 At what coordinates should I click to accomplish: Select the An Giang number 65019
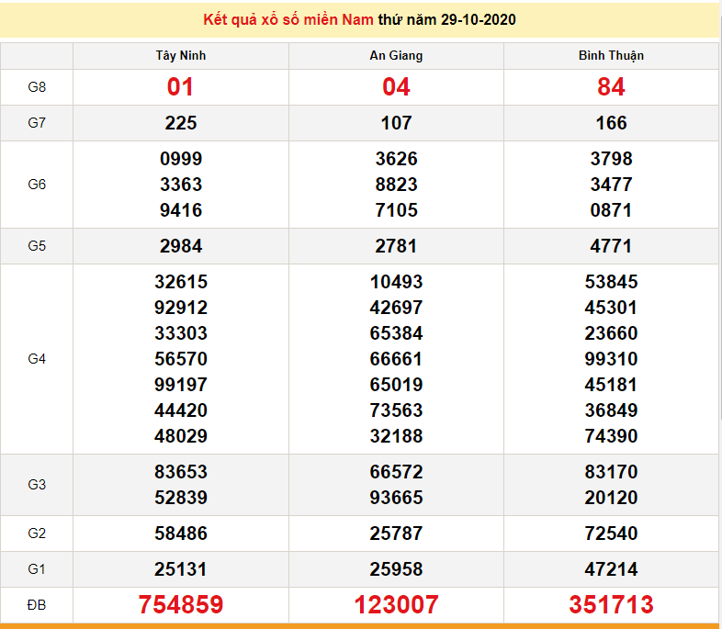(x=396, y=385)
